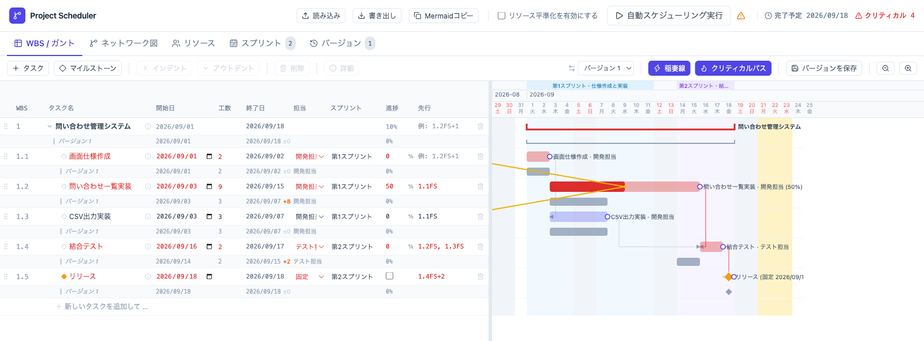Open info icon for 問い合わせ一覧実装
924x341 pixels.
click(148, 186)
